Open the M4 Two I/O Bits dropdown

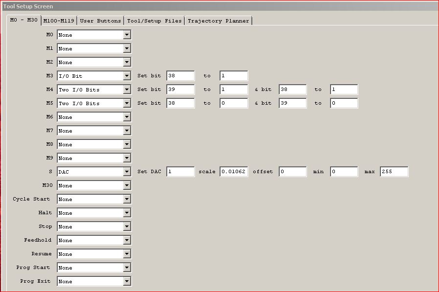click(x=127, y=90)
